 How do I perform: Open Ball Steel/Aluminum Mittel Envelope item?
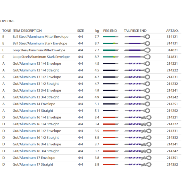[x=40, y=37]
